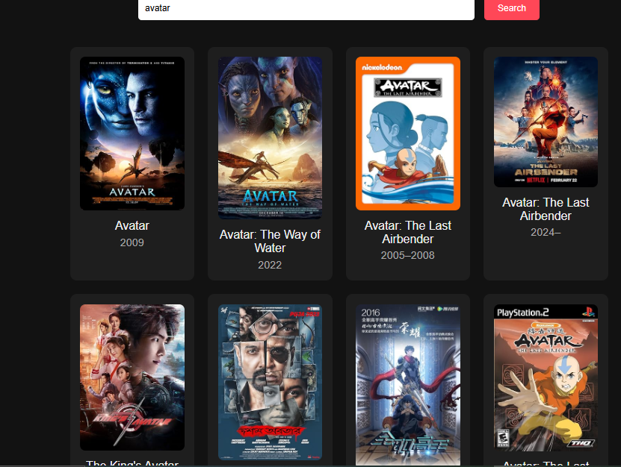This screenshot has width=621, height=467.
Task: Open The King's Avatar live-action poster
Action: coord(132,377)
